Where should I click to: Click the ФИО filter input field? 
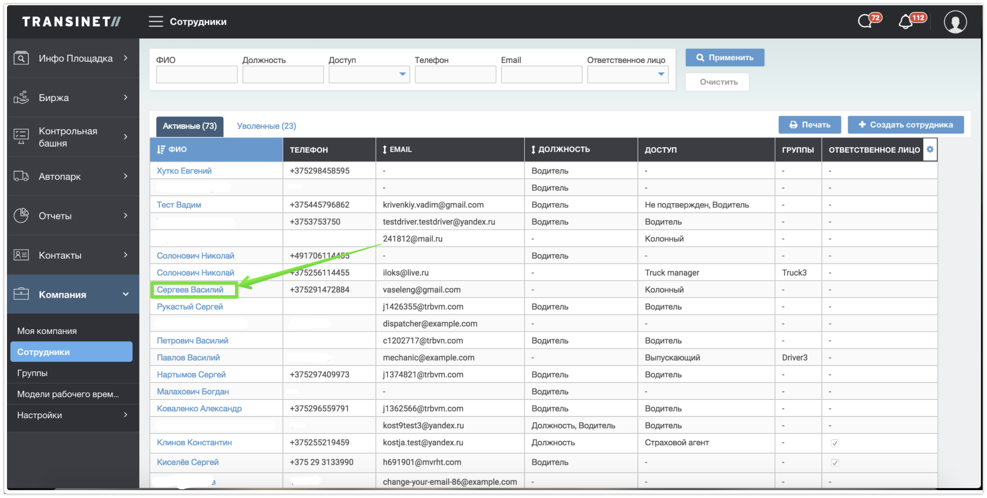(x=197, y=74)
